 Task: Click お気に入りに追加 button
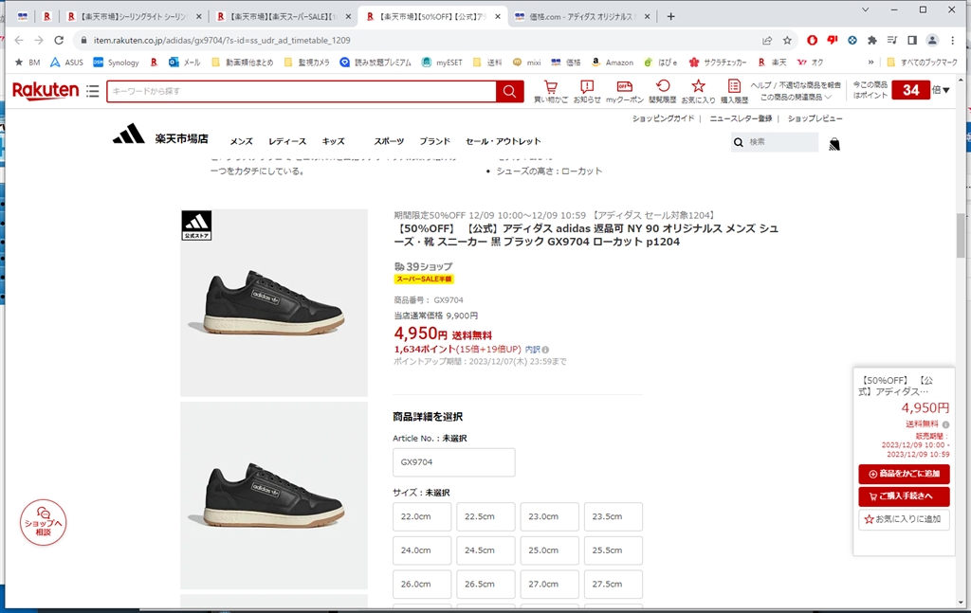[x=904, y=519]
